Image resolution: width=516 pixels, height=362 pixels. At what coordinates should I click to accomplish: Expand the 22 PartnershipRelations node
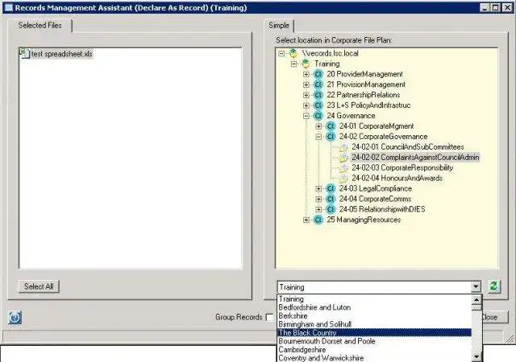tap(306, 95)
